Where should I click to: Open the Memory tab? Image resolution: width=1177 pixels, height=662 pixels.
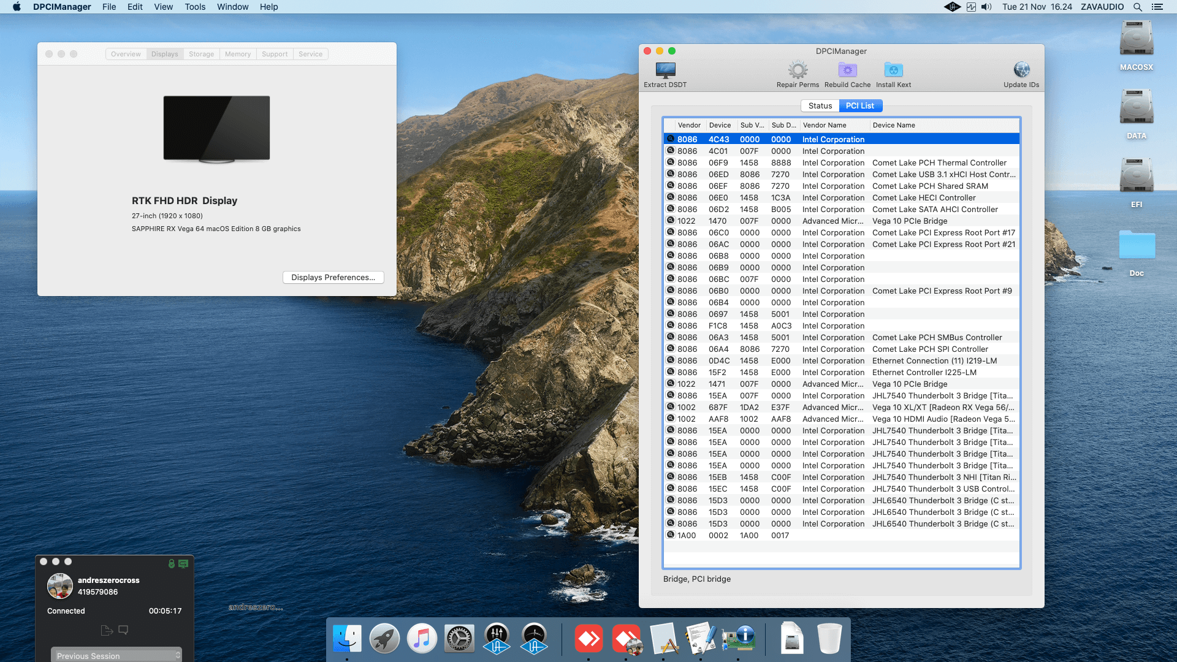click(x=238, y=54)
